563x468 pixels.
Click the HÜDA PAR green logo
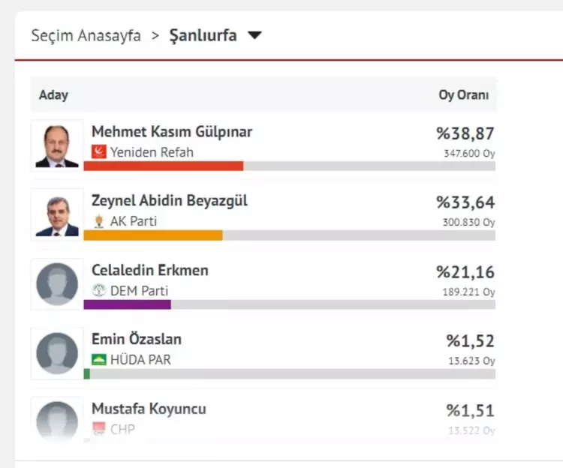99,359
